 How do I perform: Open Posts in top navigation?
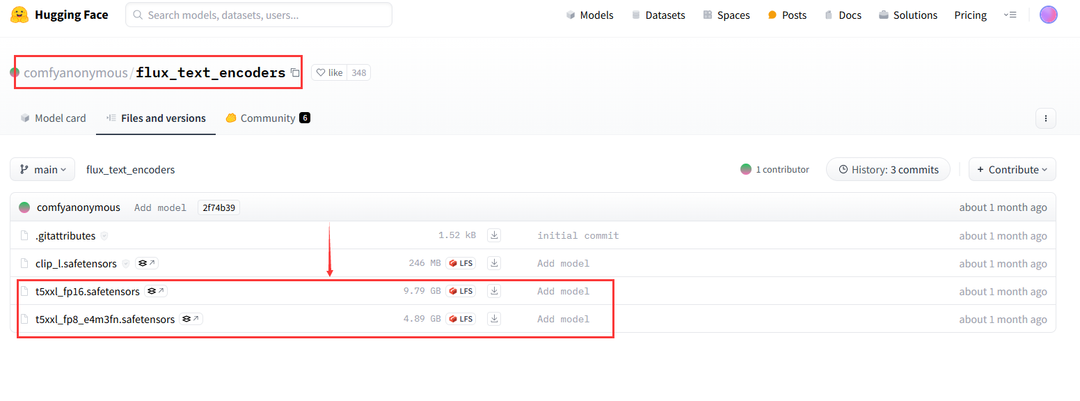(787, 15)
